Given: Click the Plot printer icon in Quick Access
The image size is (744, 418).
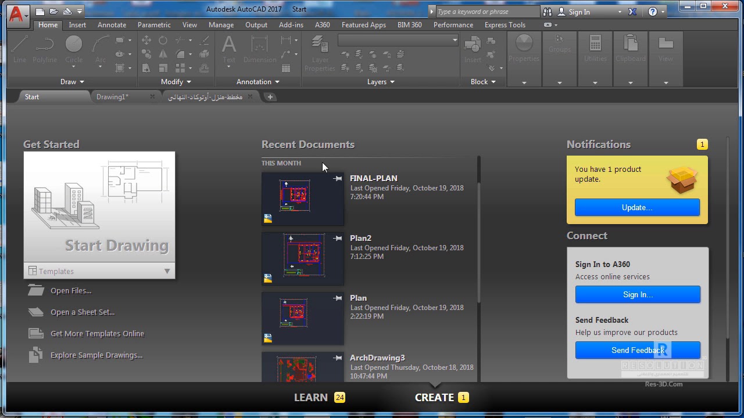Looking at the screenshot, I should (67, 11).
